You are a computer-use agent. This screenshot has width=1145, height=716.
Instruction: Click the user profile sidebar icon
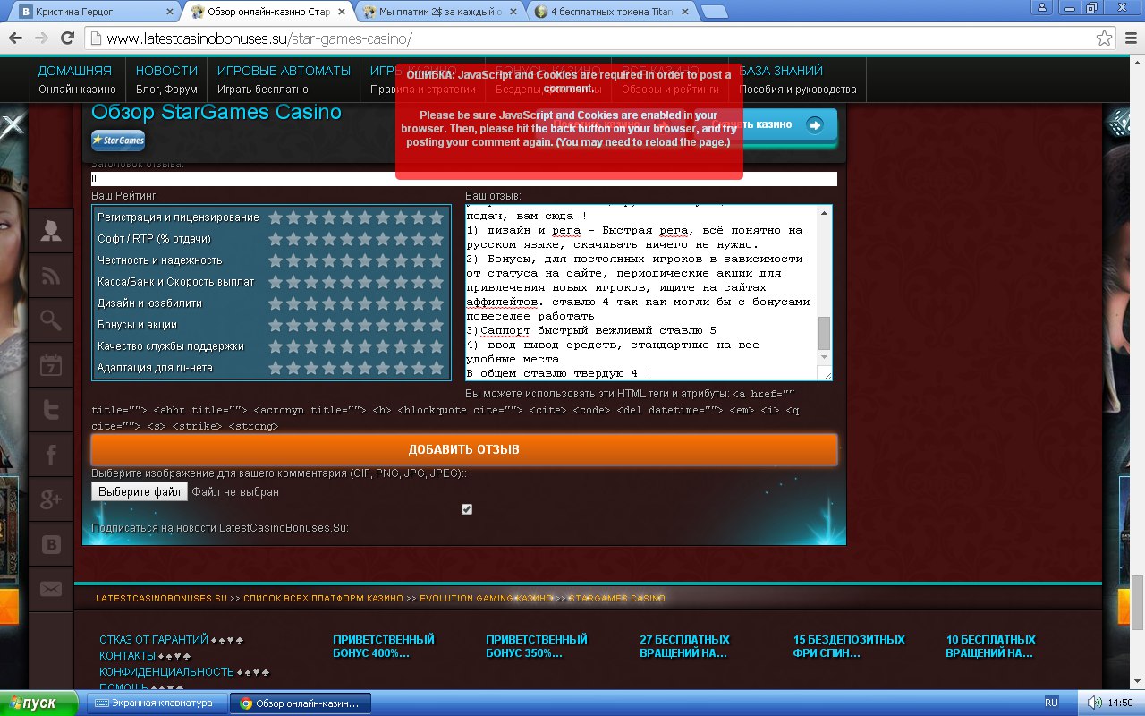51,232
